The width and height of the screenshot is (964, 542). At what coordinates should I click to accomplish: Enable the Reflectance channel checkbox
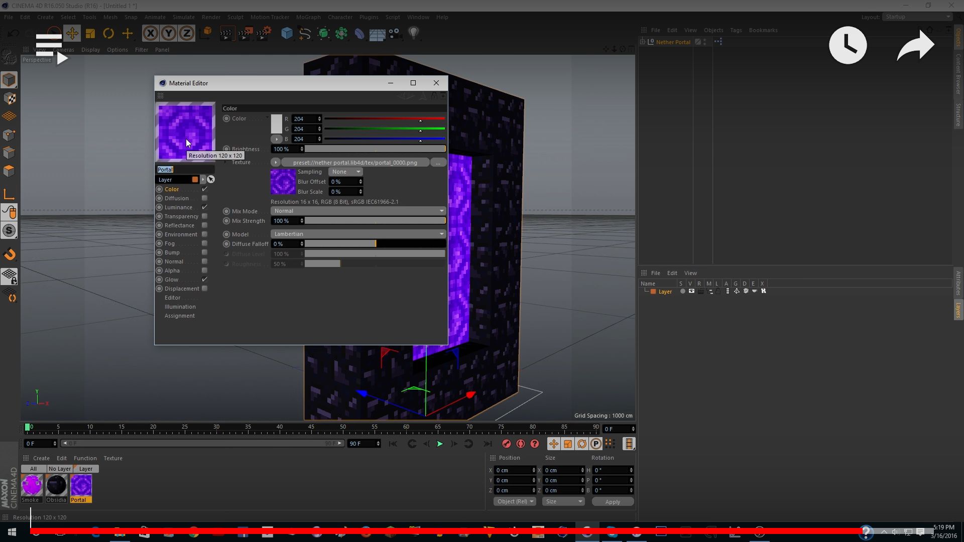click(x=204, y=225)
